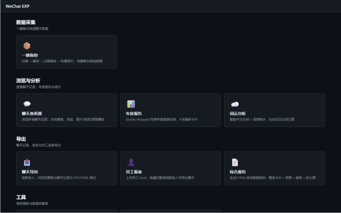Click the cloud icon for 词云分析

pos(235,104)
